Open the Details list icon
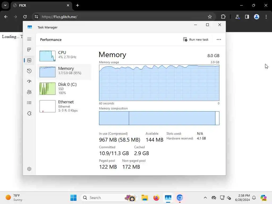The image size is (272, 204). pyautogui.click(x=29, y=103)
